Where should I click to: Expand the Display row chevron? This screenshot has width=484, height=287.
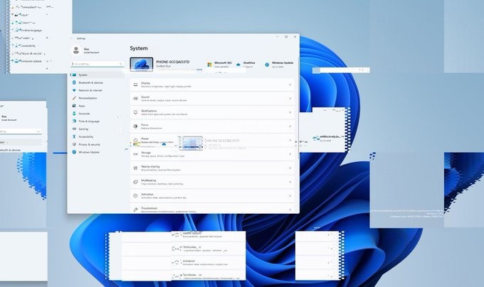290,85
